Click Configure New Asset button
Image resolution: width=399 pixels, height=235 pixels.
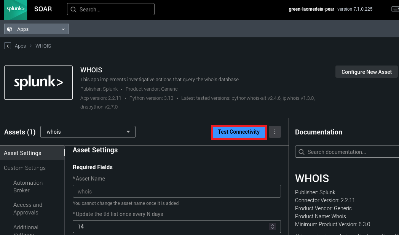coord(366,72)
